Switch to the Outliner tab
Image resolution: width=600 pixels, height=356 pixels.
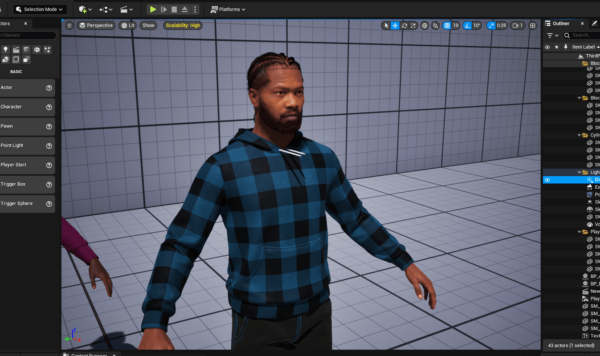[562, 23]
